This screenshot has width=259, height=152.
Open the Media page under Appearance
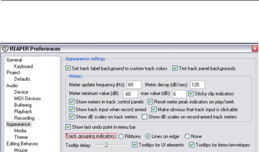tap(20, 131)
